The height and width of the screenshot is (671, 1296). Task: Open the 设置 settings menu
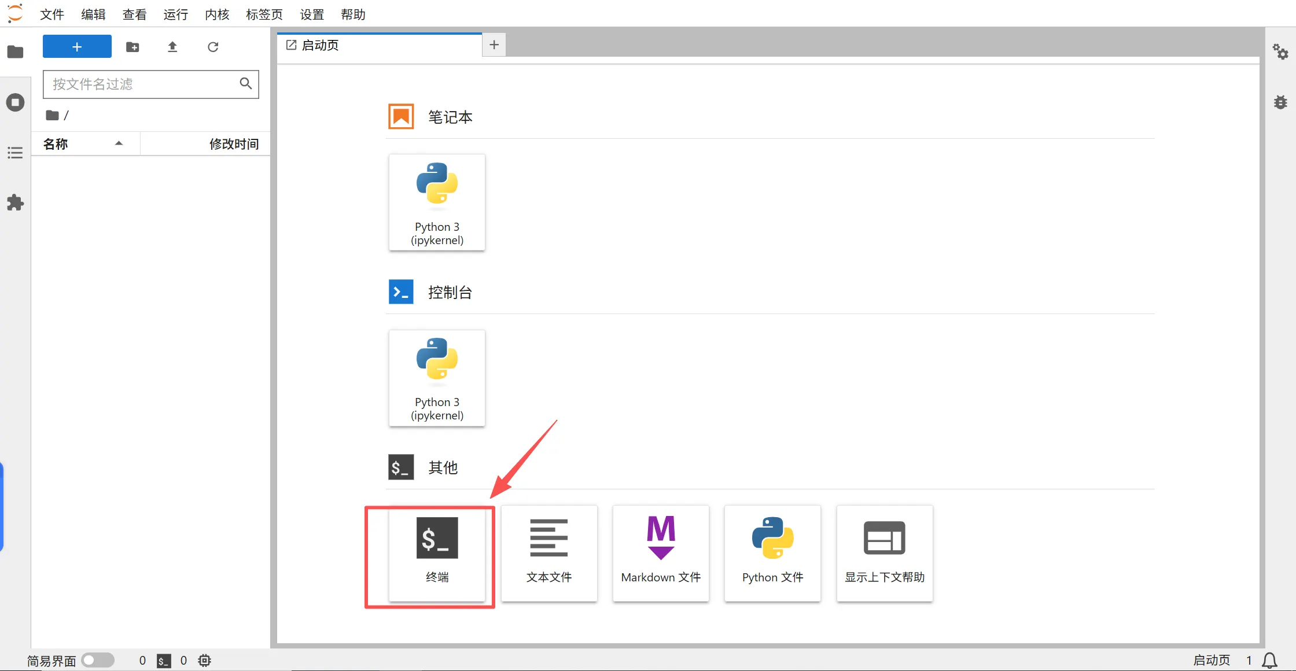312,14
